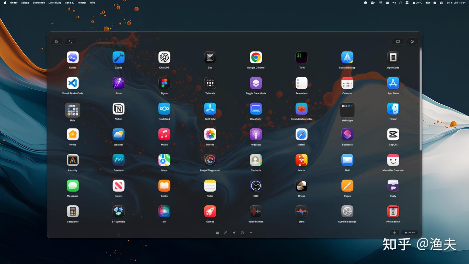Launch PomodoreMenuBar

(302, 109)
